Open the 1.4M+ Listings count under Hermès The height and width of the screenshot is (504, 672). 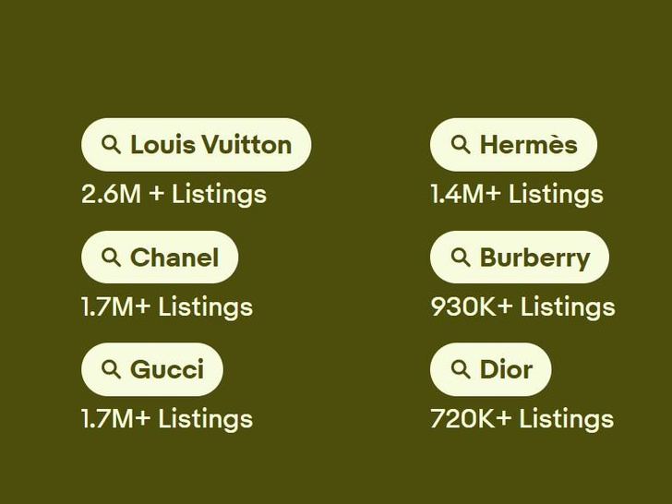click(516, 195)
